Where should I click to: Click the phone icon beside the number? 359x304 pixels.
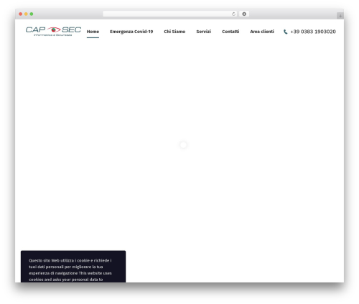(285, 32)
